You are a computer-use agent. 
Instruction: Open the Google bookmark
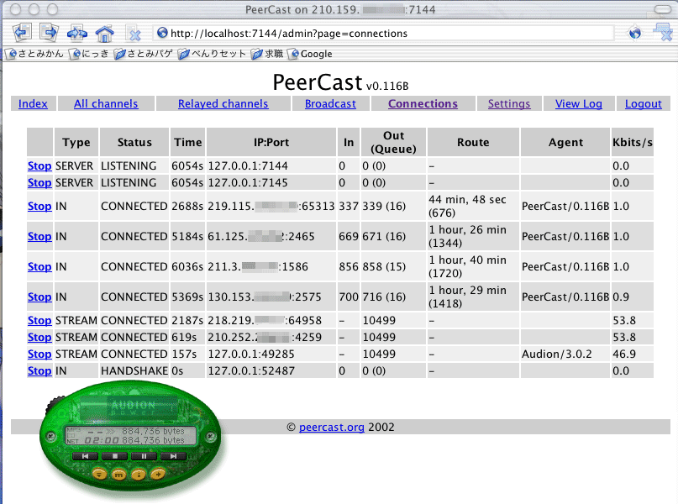(x=311, y=54)
